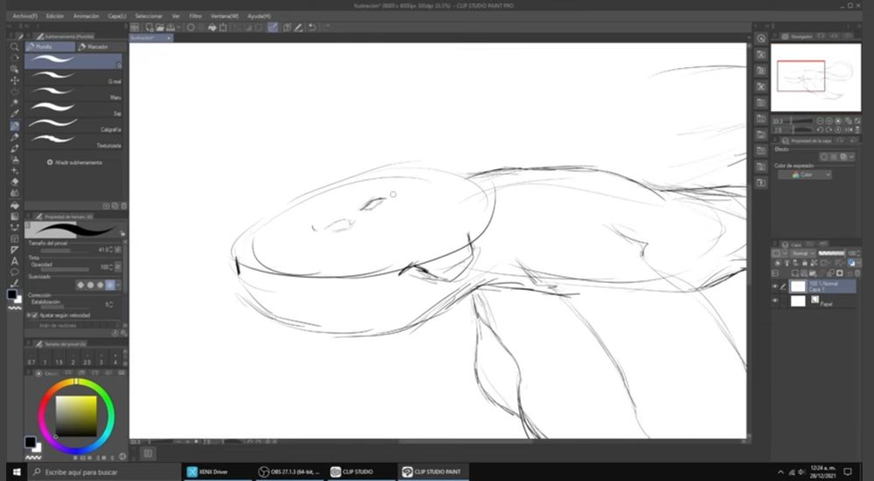Adjust Estabilización value stepper

coord(111,305)
